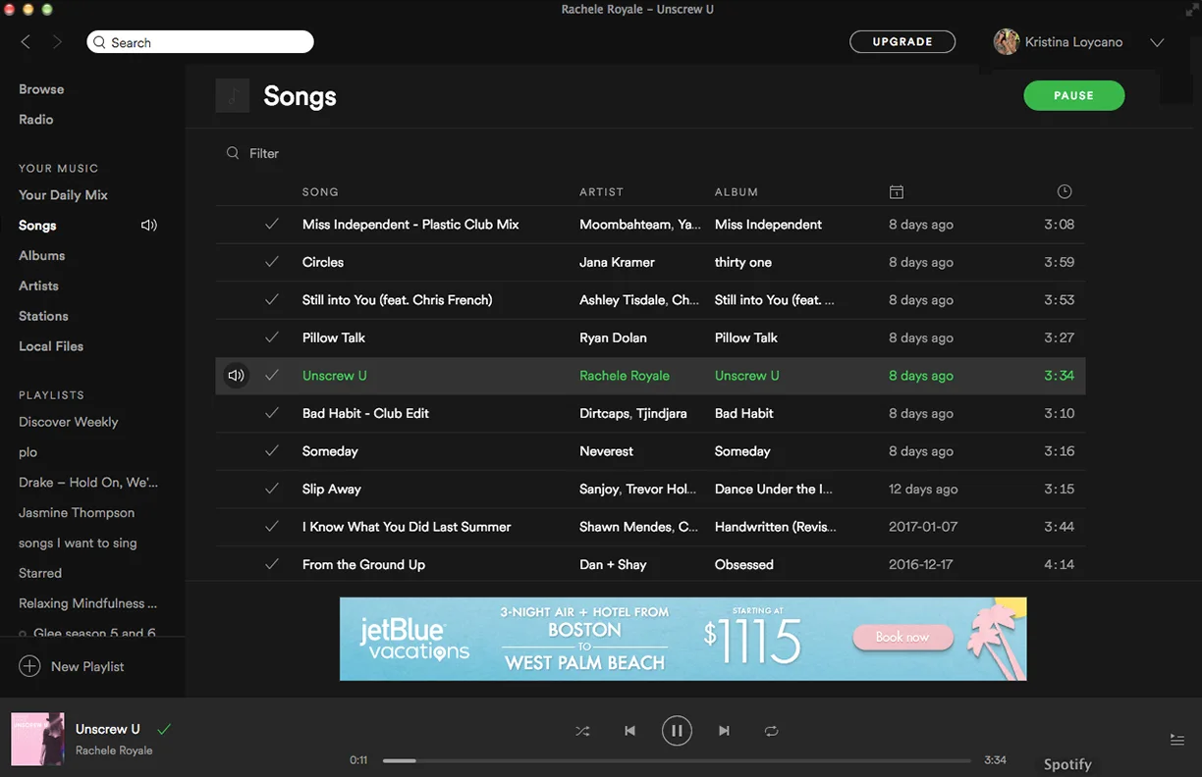This screenshot has width=1202, height=777.
Task: Sort by duration clock icon
Action: coord(1065,192)
